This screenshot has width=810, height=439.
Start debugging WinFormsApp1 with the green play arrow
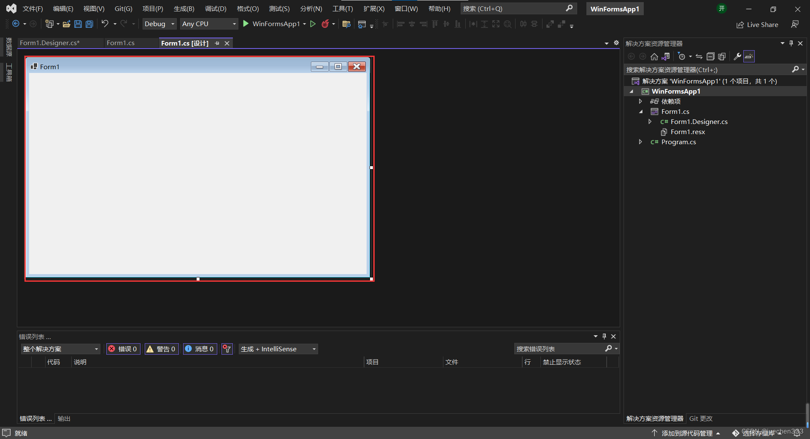pyautogui.click(x=246, y=24)
